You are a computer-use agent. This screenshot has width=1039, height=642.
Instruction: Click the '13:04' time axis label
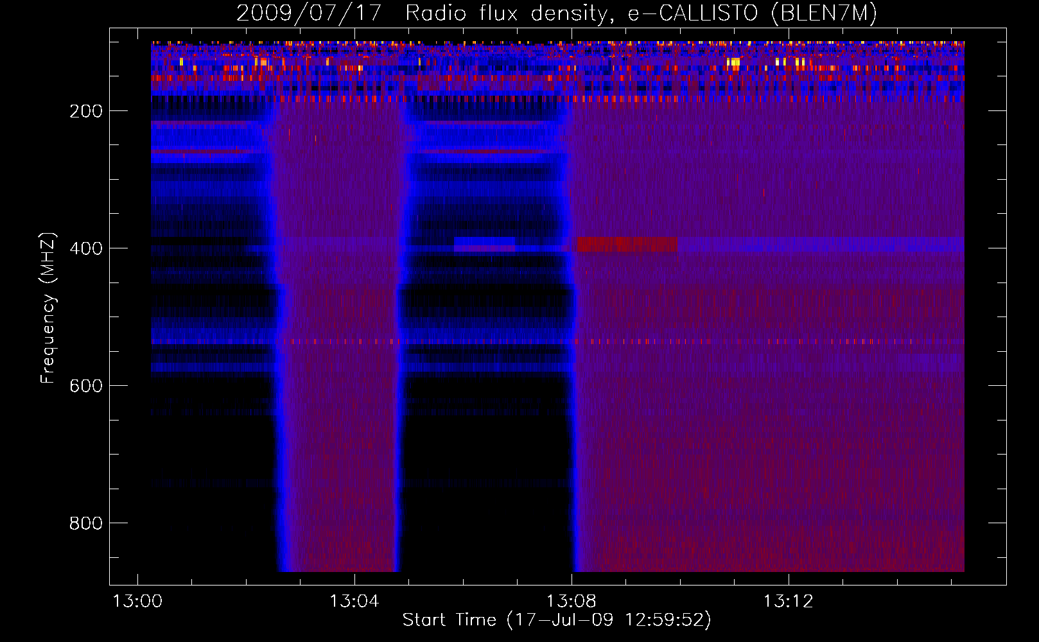pyautogui.click(x=354, y=602)
